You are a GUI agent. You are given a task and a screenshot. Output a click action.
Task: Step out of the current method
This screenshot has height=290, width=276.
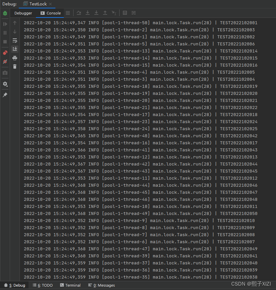[x=105, y=13]
